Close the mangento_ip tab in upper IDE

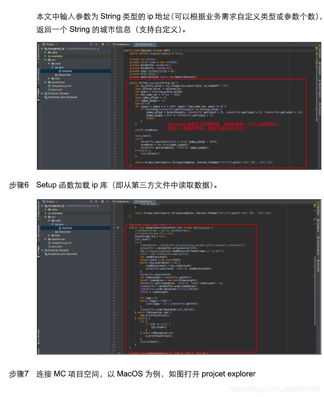[x=131, y=45]
